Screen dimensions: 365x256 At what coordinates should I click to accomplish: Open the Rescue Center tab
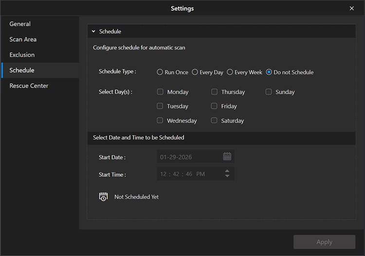tap(40, 85)
